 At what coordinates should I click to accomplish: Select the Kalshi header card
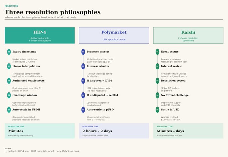pyautogui.click(x=188, y=35)
